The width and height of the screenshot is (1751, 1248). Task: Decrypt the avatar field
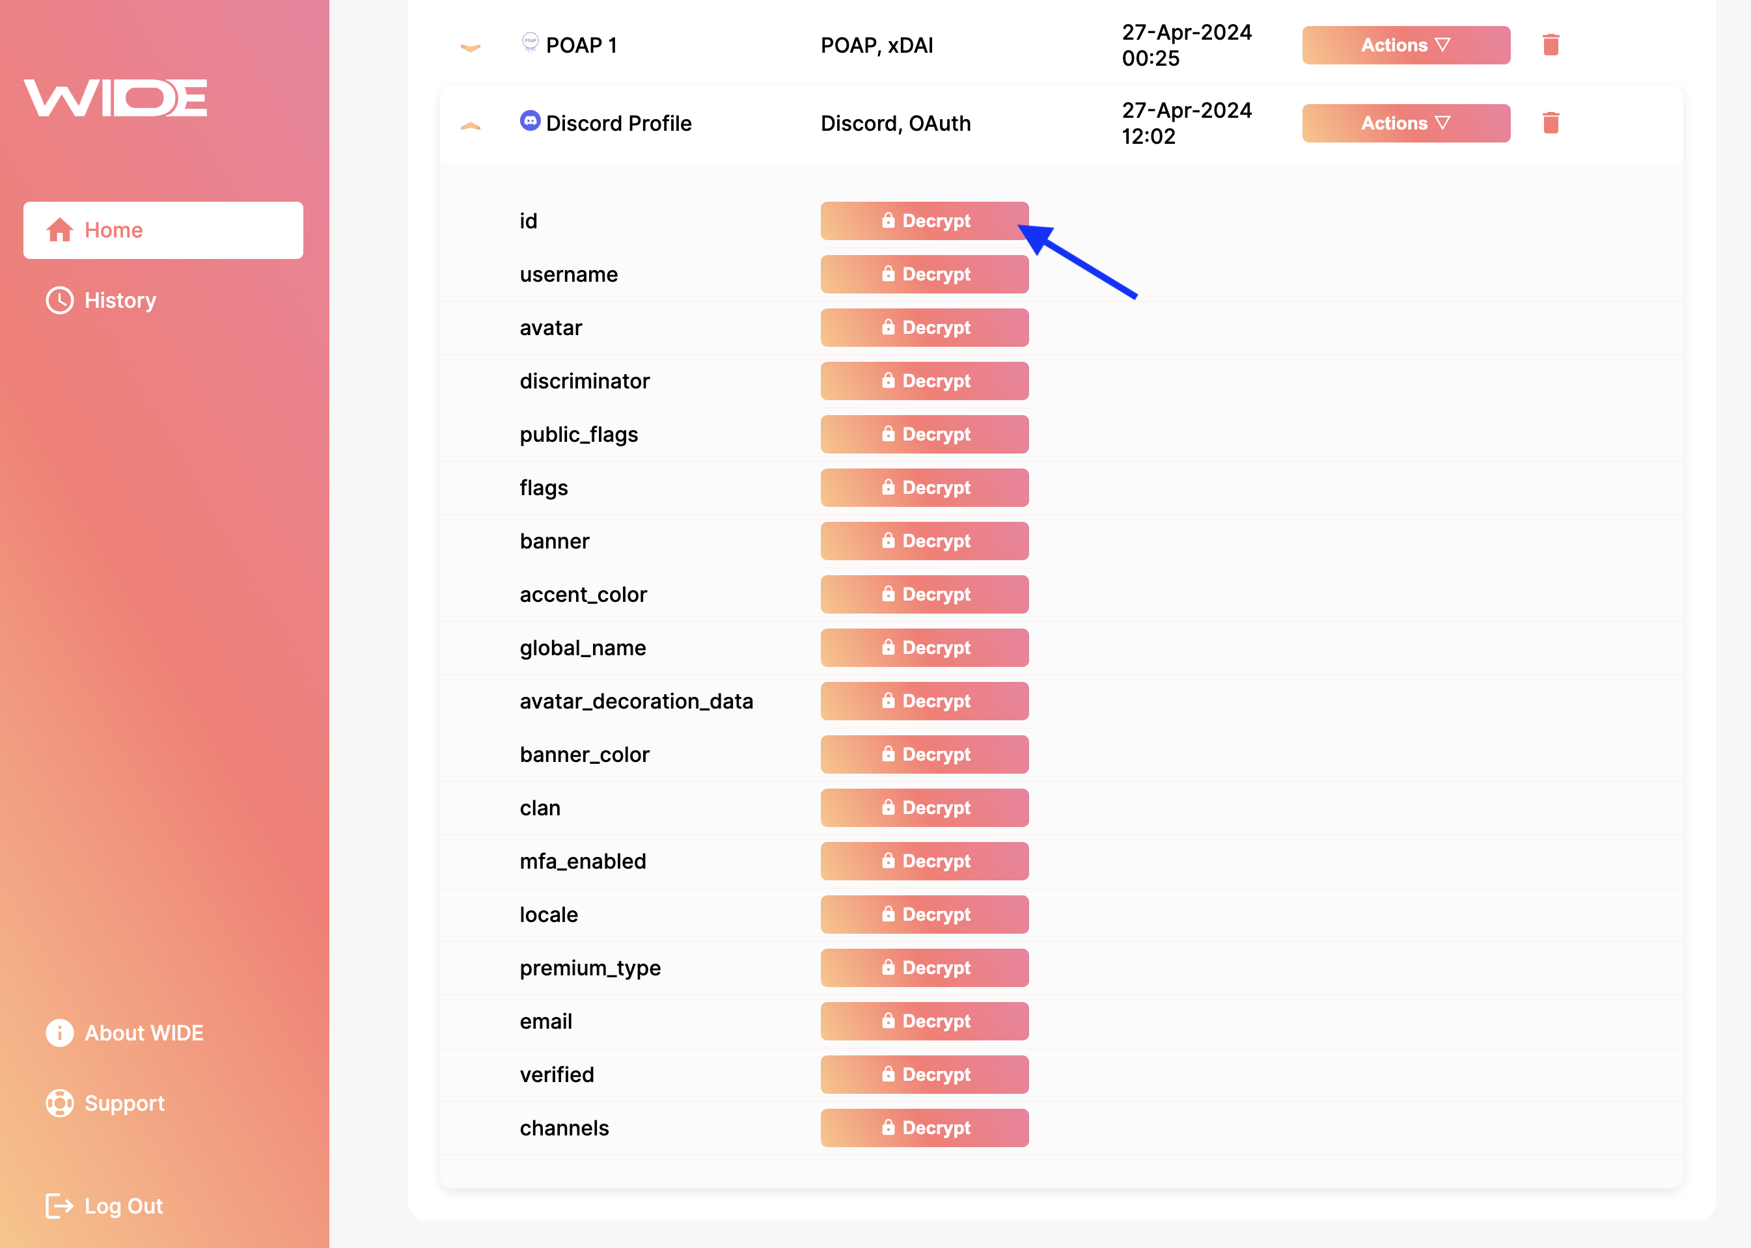click(925, 327)
